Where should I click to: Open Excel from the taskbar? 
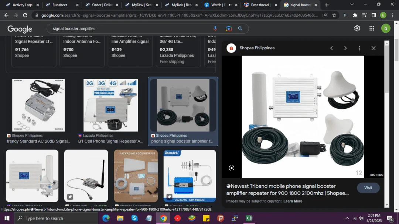(x=249, y=218)
